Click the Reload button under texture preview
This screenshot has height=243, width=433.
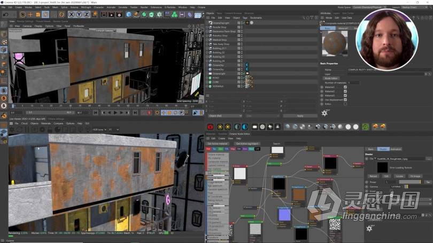pyautogui.click(x=373, y=176)
